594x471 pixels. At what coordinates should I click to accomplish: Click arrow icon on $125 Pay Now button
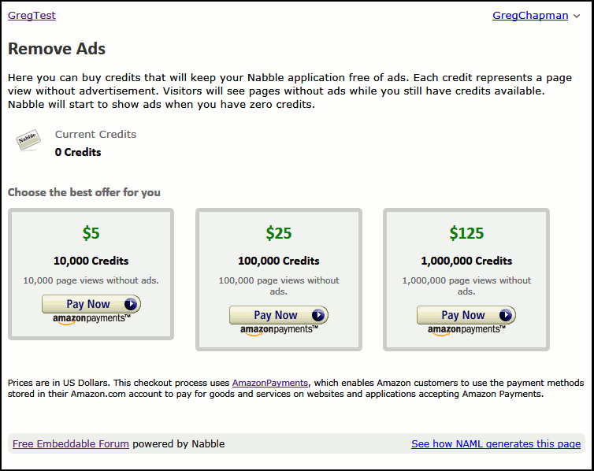(x=506, y=315)
